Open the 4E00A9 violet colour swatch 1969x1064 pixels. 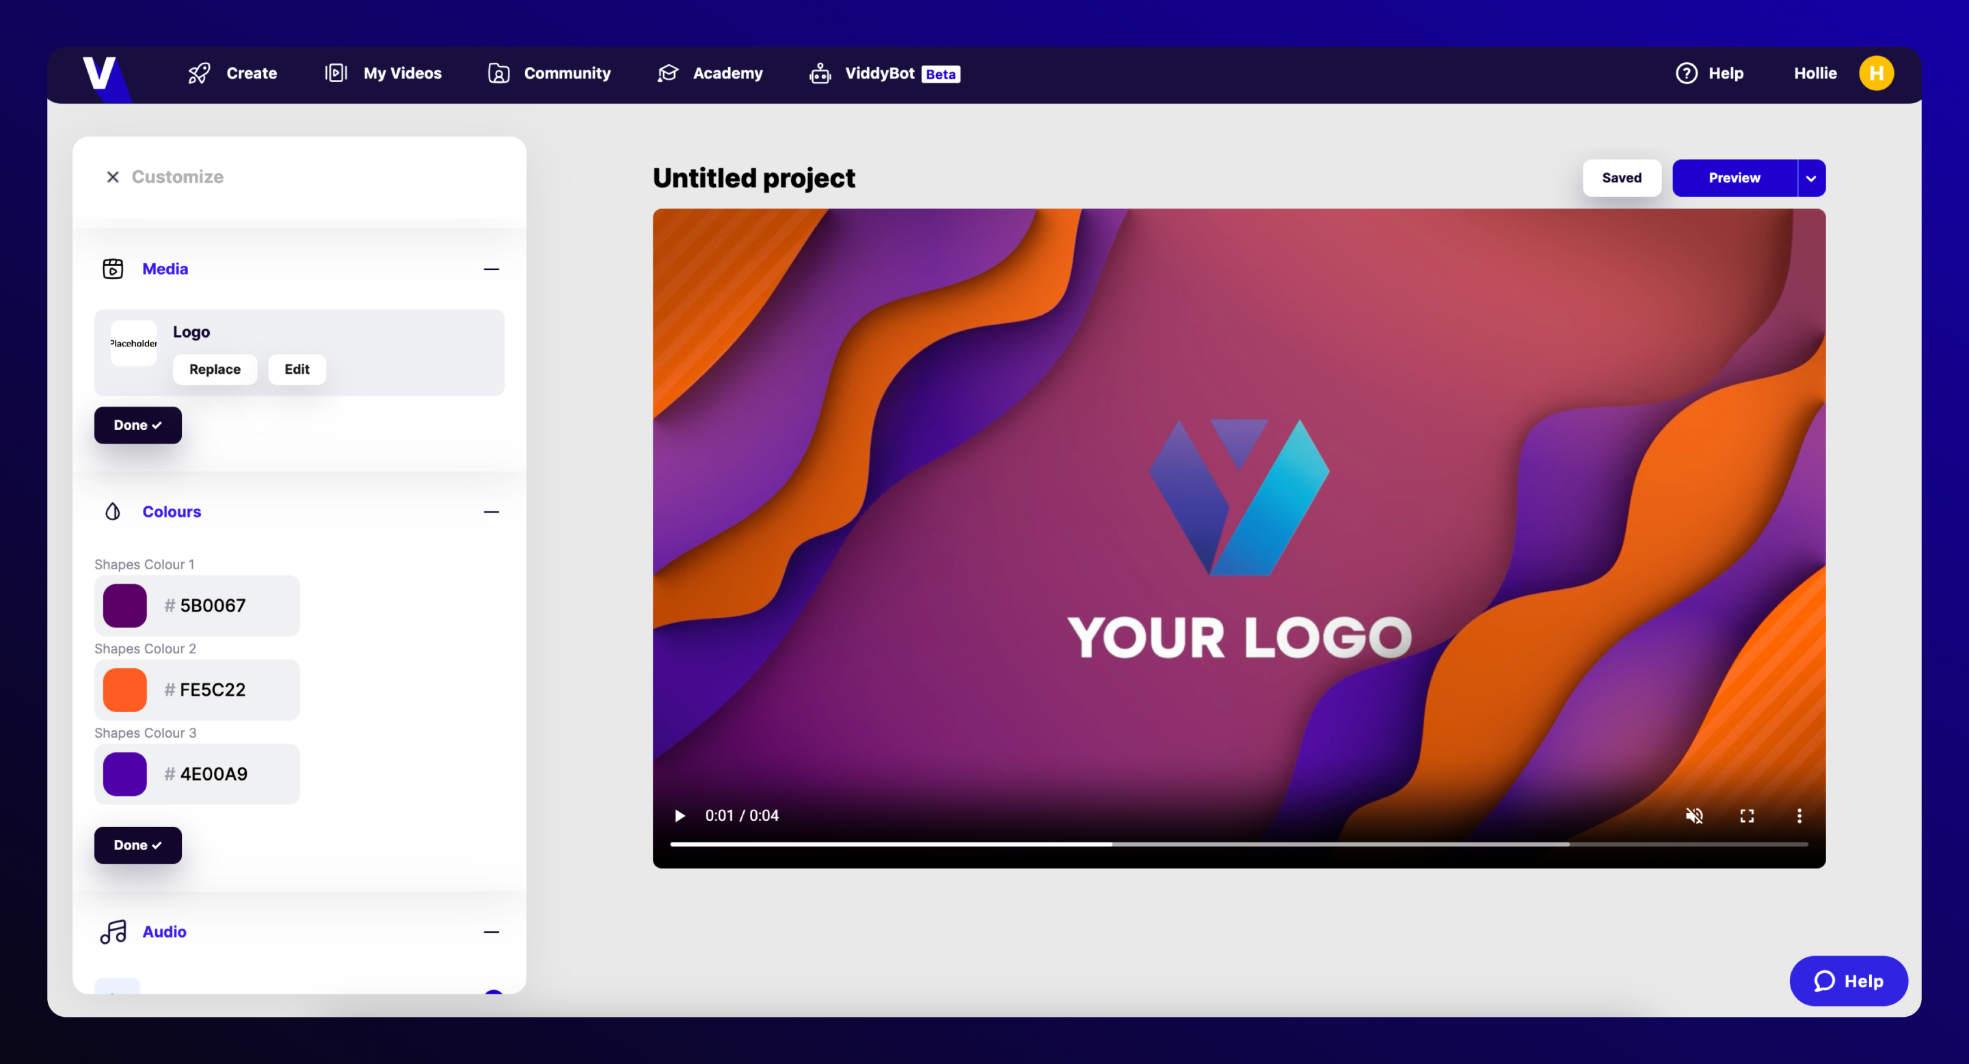(124, 774)
